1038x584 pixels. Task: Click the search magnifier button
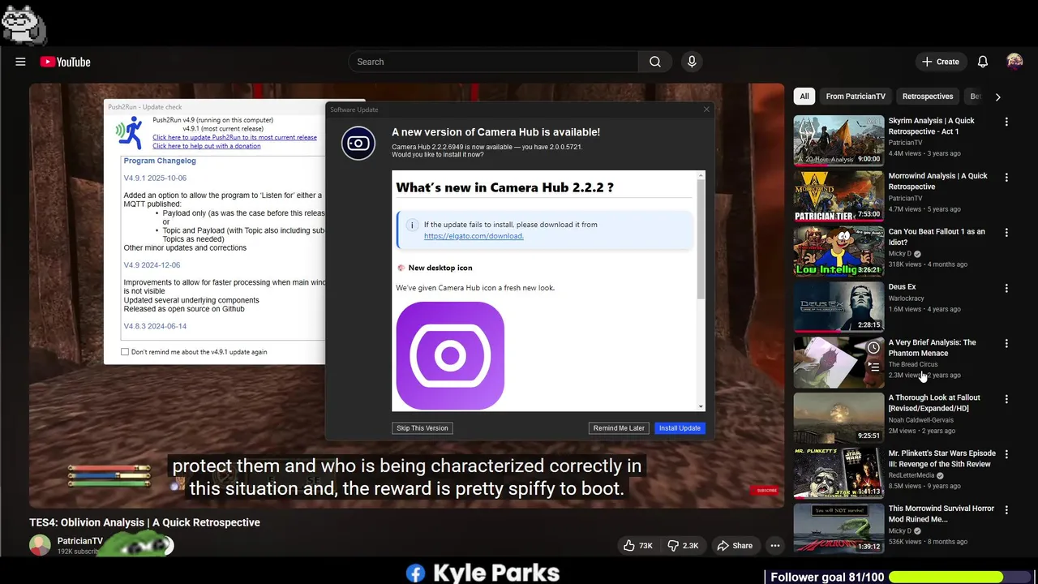(654, 62)
